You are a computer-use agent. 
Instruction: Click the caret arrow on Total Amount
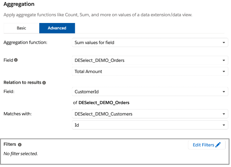pos(224,72)
